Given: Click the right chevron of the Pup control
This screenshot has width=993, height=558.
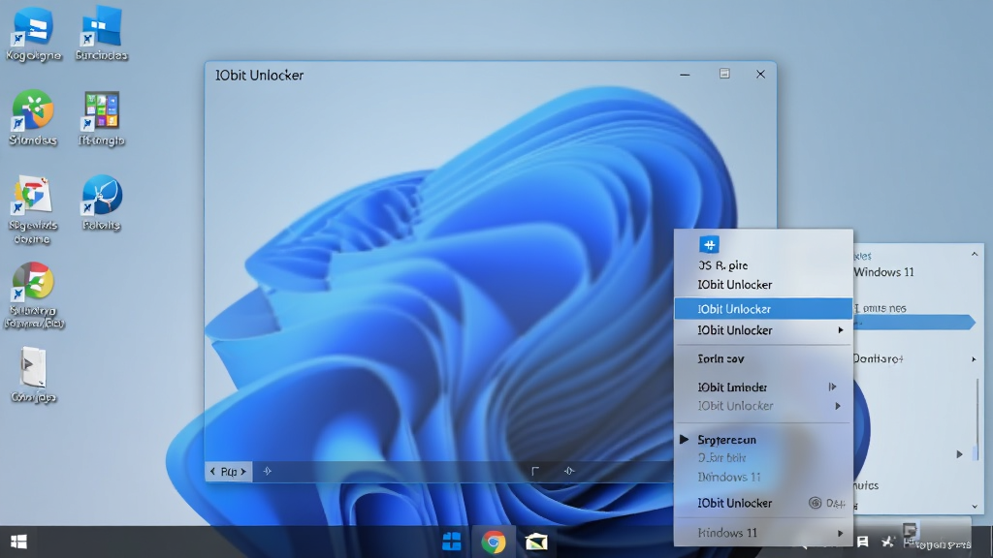Looking at the screenshot, I should pos(243,472).
